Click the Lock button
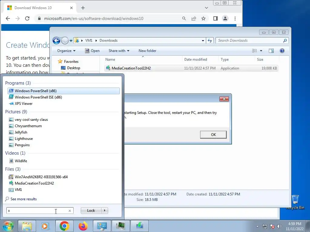310x232 pixels. (91, 211)
